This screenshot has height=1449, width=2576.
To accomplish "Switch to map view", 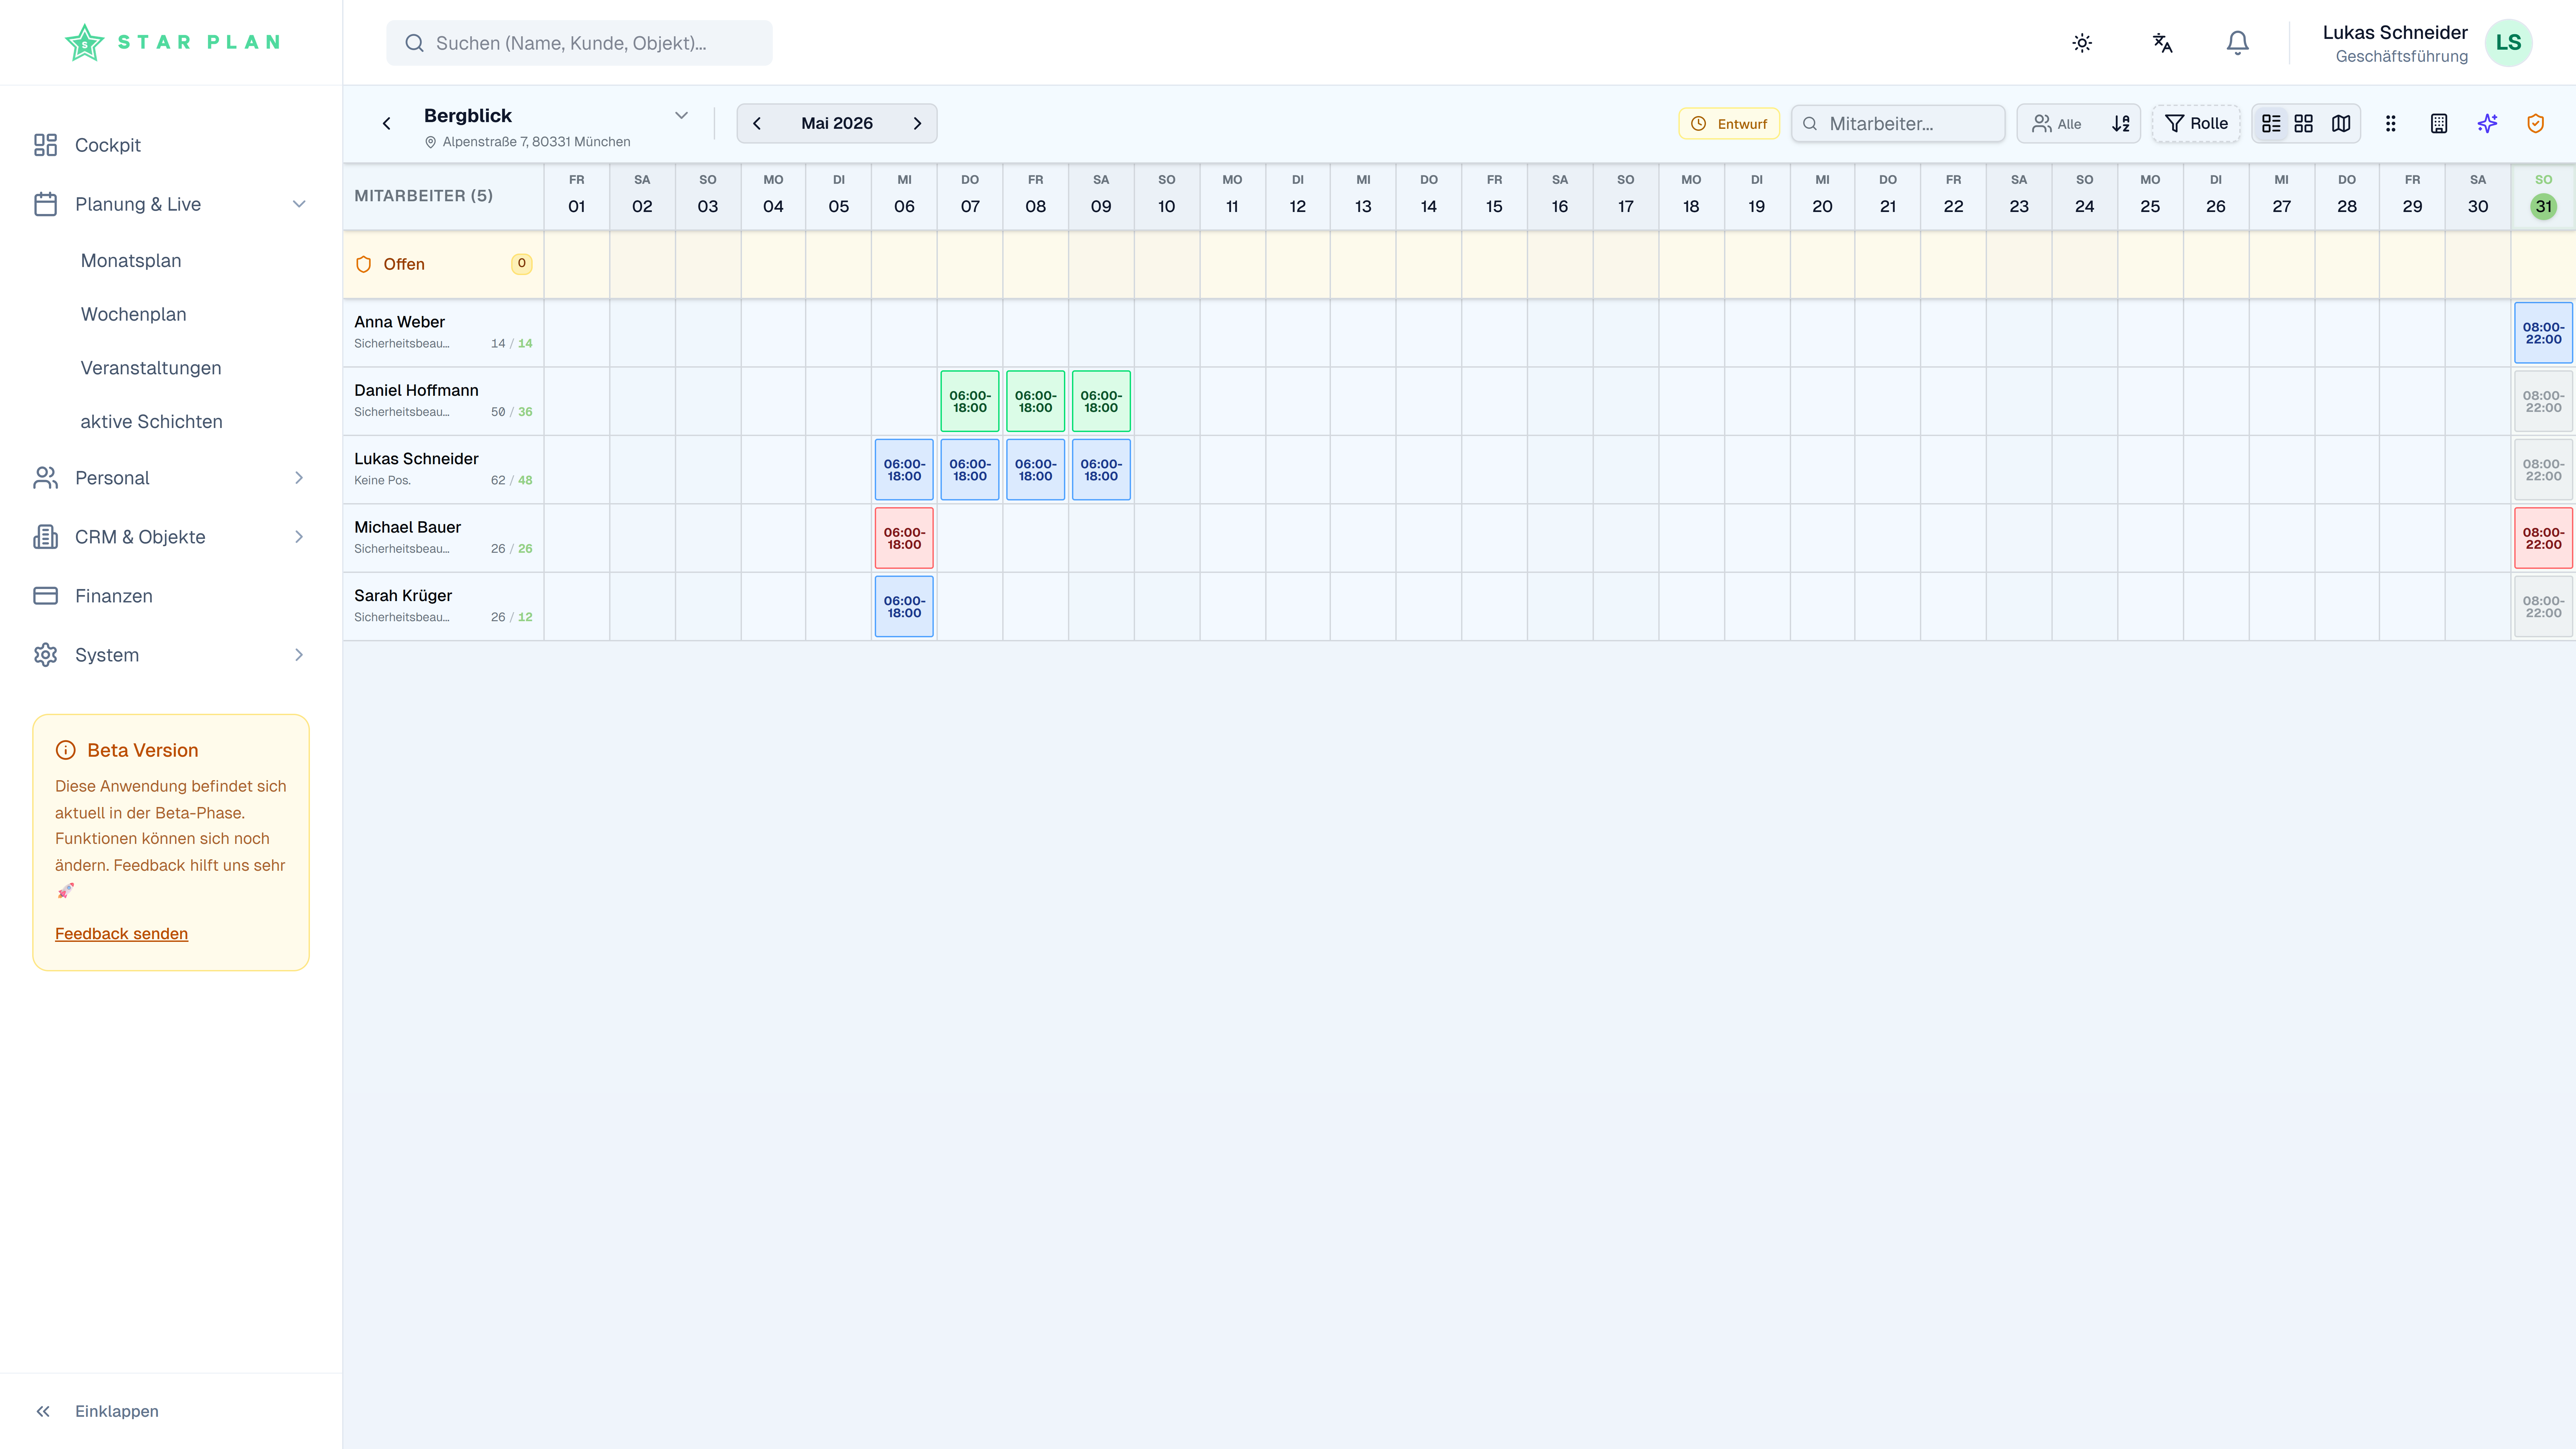I will [x=2341, y=124].
